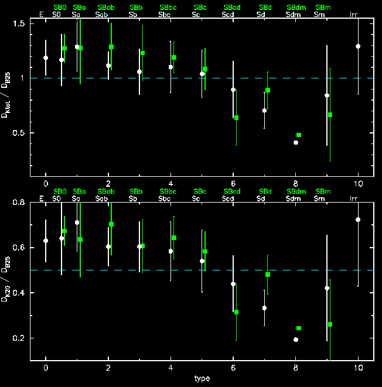Screen dimensions: 382x387
Task: Select white circle at type 0, lower panel
Action: click(x=46, y=241)
